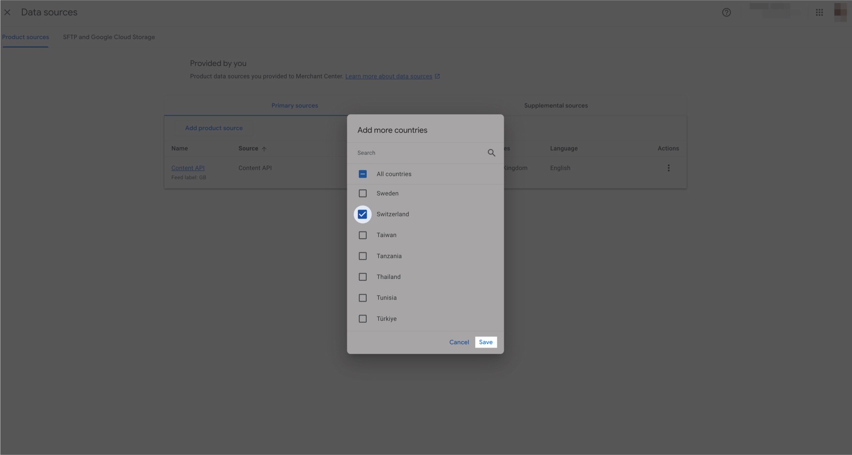Click the Save button in dialog
The image size is (852, 455).
point(486,342)
